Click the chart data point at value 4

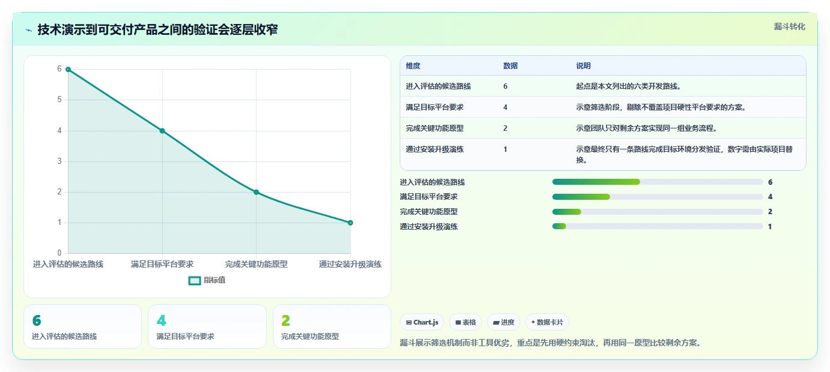162,131
